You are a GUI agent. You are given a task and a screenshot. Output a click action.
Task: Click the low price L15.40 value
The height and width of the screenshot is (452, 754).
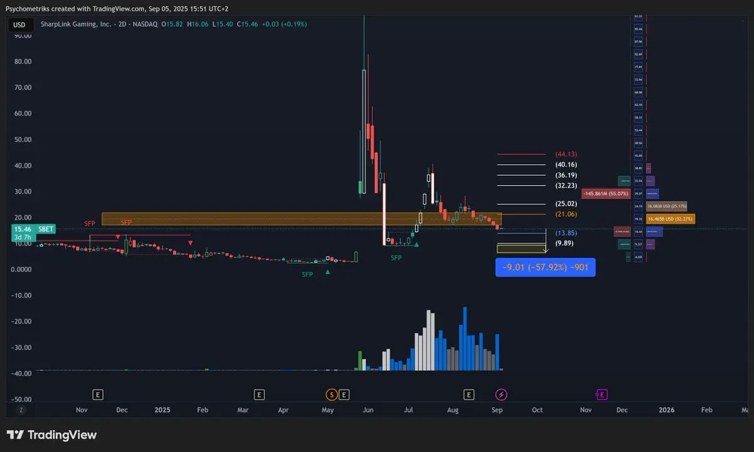click(223, 24)
